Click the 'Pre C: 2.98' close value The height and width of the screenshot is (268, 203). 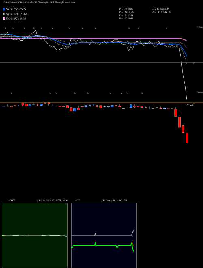pos(126,19)
